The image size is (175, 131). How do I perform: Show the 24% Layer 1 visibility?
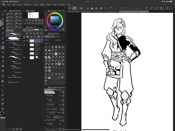[24, 53]
